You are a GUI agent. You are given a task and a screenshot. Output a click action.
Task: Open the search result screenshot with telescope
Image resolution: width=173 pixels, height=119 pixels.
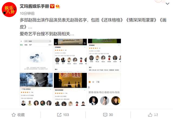36,55
